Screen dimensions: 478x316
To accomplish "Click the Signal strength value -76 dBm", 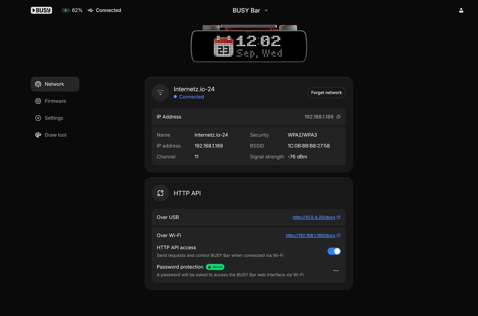I will [297, 157].
